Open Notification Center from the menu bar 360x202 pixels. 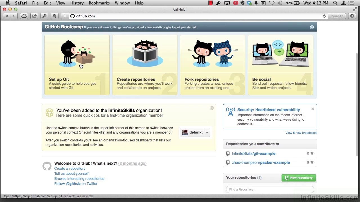[x=352, y=3]
